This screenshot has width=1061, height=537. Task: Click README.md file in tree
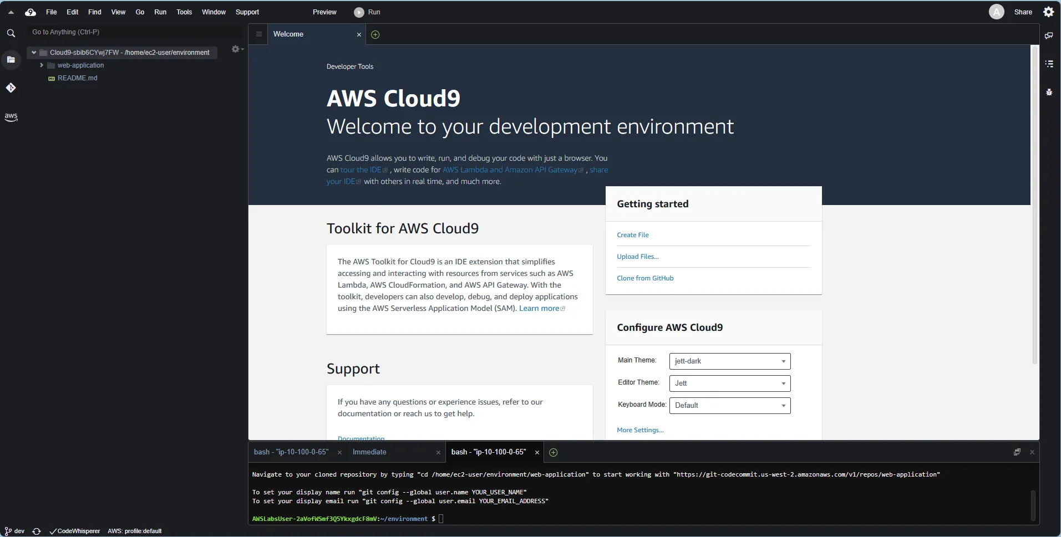77,78
